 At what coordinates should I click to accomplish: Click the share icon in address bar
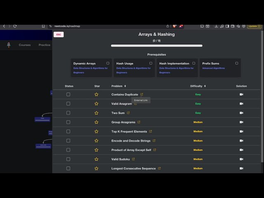tap(167, 26)
